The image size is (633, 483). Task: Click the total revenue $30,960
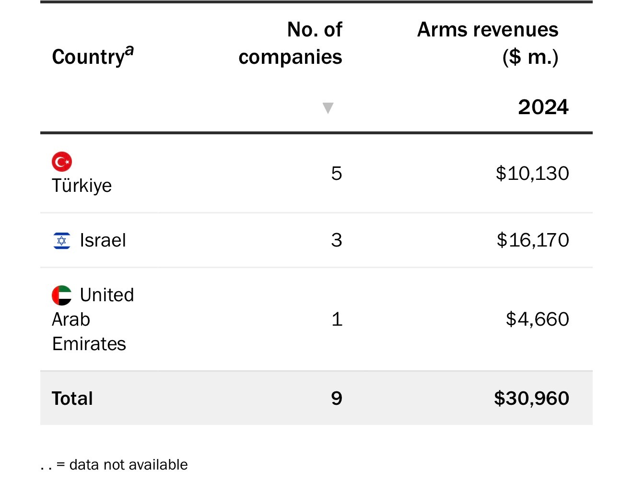tap(531, 399)
